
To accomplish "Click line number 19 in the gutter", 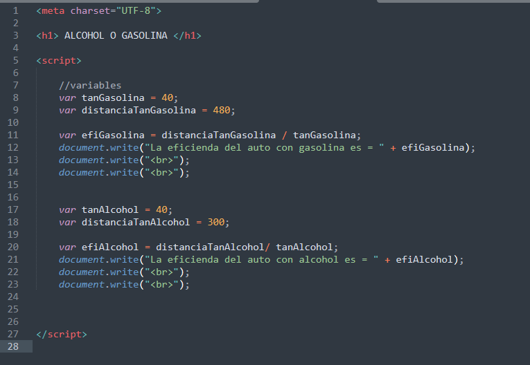I will [13, 235].
